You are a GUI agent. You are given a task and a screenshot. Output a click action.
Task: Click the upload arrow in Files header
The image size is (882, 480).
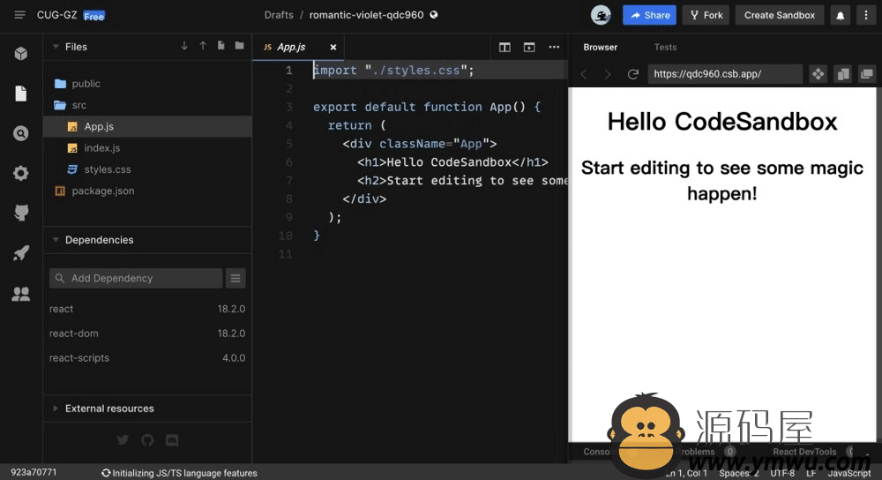(x=203, y=46)
